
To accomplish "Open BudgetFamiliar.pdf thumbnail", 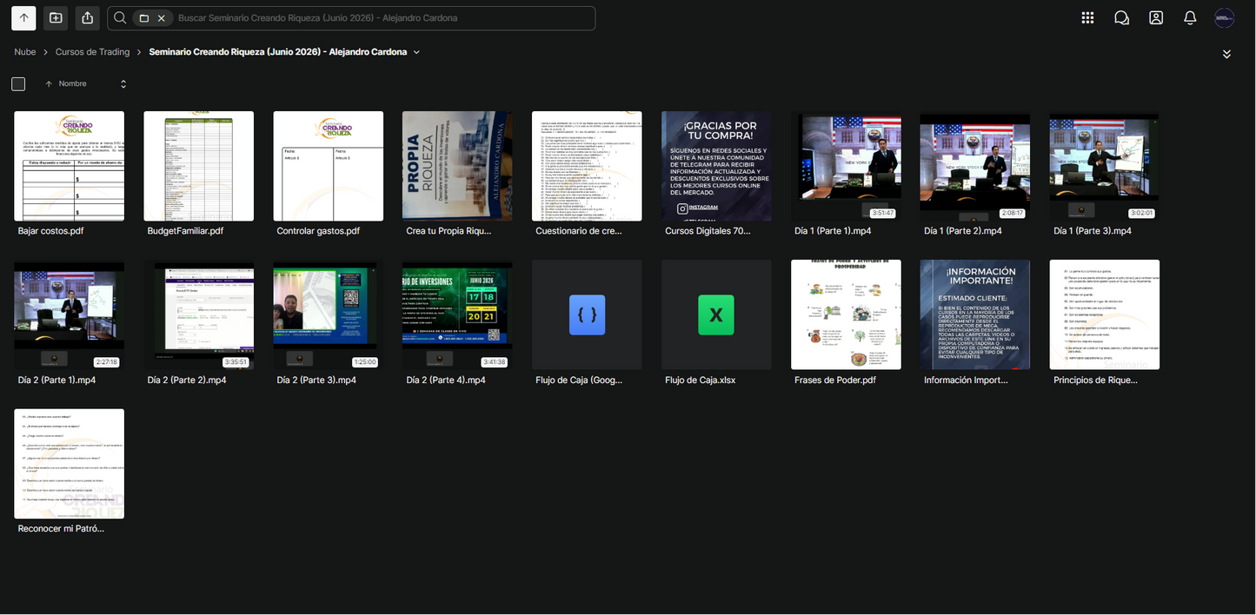I will click(198, 166).
